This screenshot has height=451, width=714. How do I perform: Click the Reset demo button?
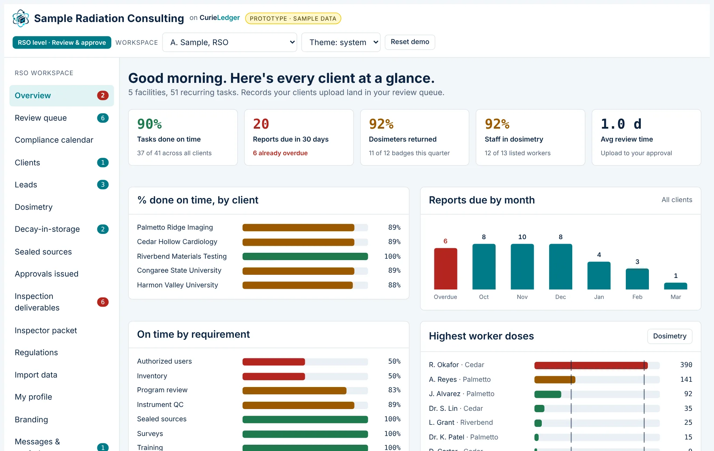410,42
